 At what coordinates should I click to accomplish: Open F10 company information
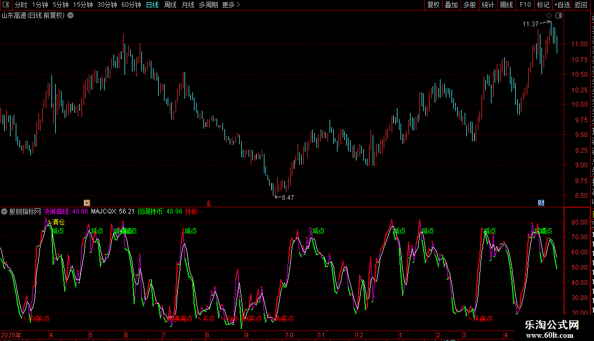pyautogui.click(x=525, y=5)
